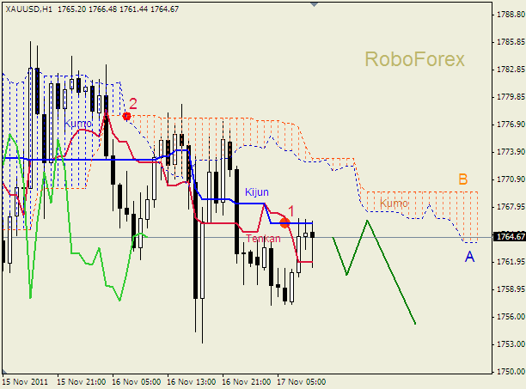Click the 1785.85 price axis value

coord(511,42)
